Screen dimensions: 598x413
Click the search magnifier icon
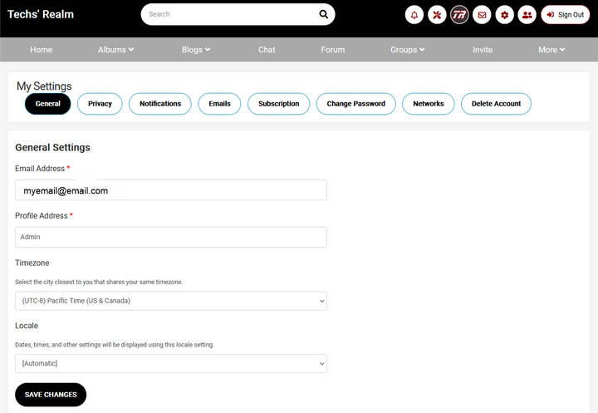[x=323, y=14]
